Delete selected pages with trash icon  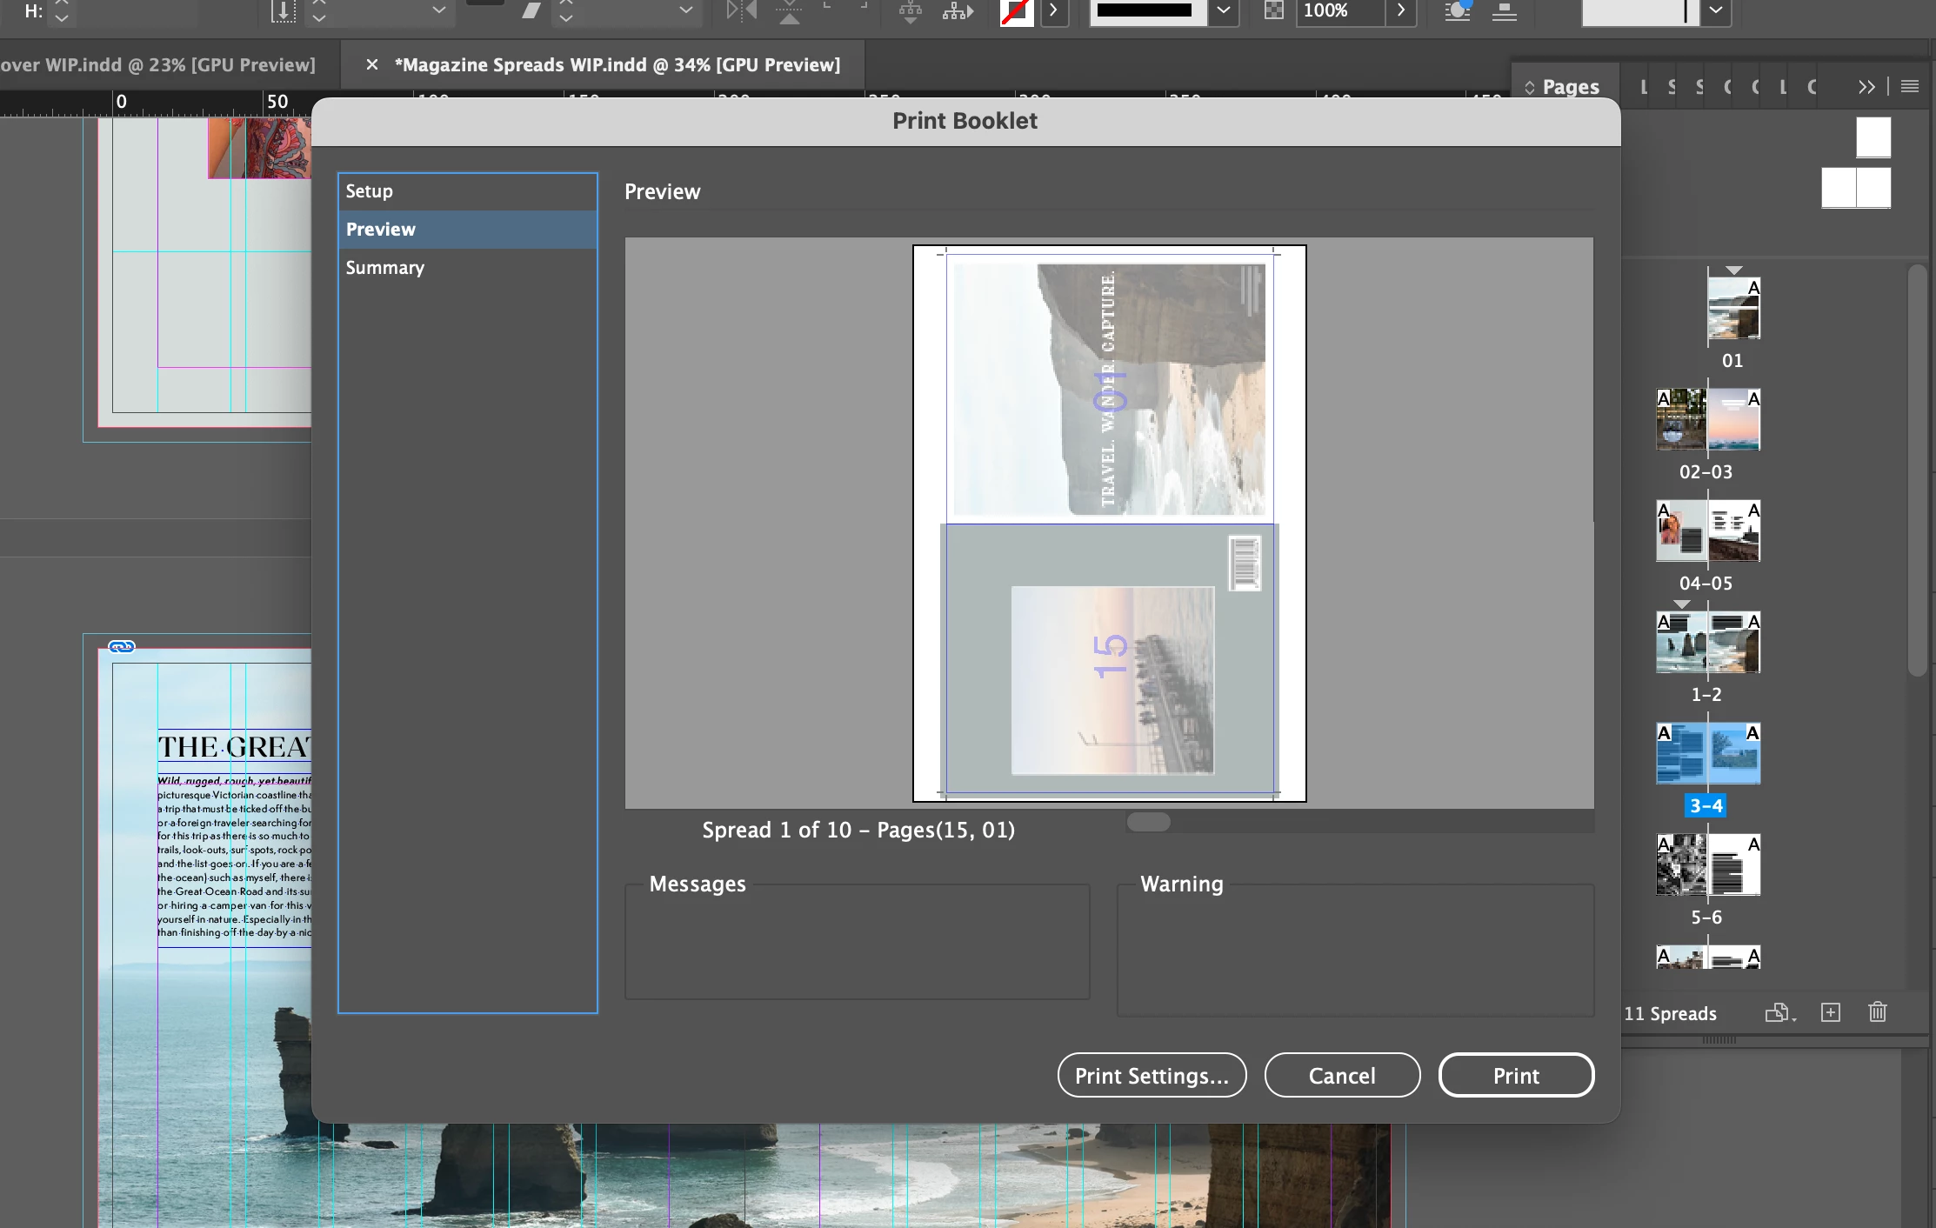tap(1878, 1012)
